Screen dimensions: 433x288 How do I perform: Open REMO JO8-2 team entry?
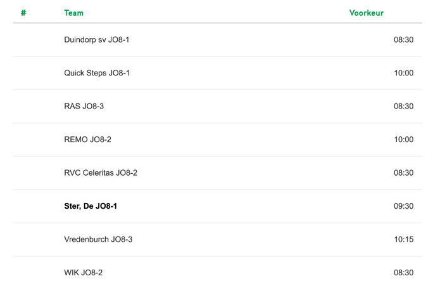[87, 140]
